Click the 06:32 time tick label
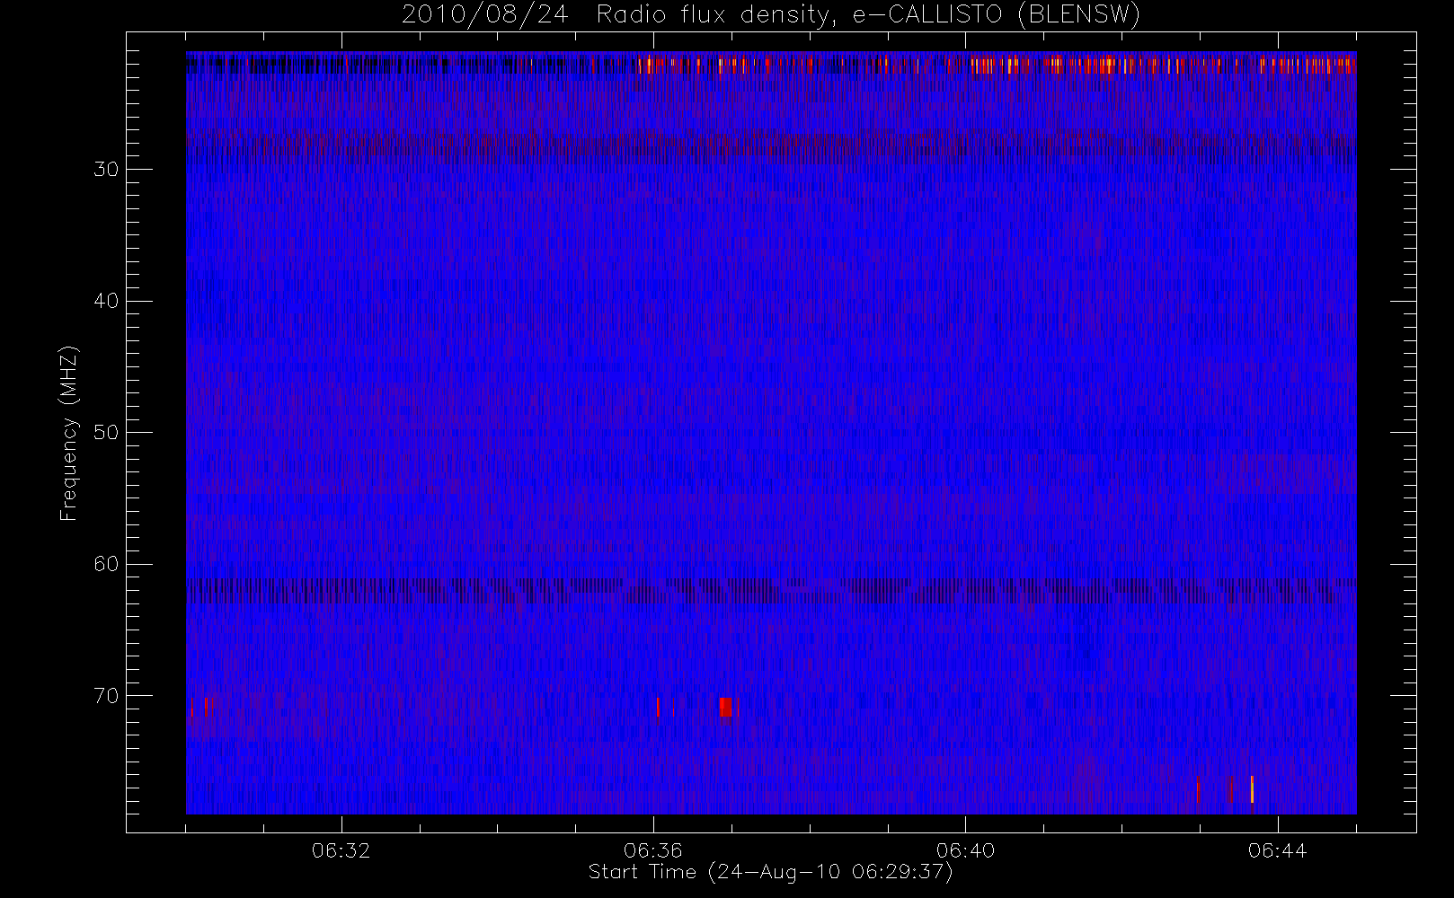 (x=341, y=850)
